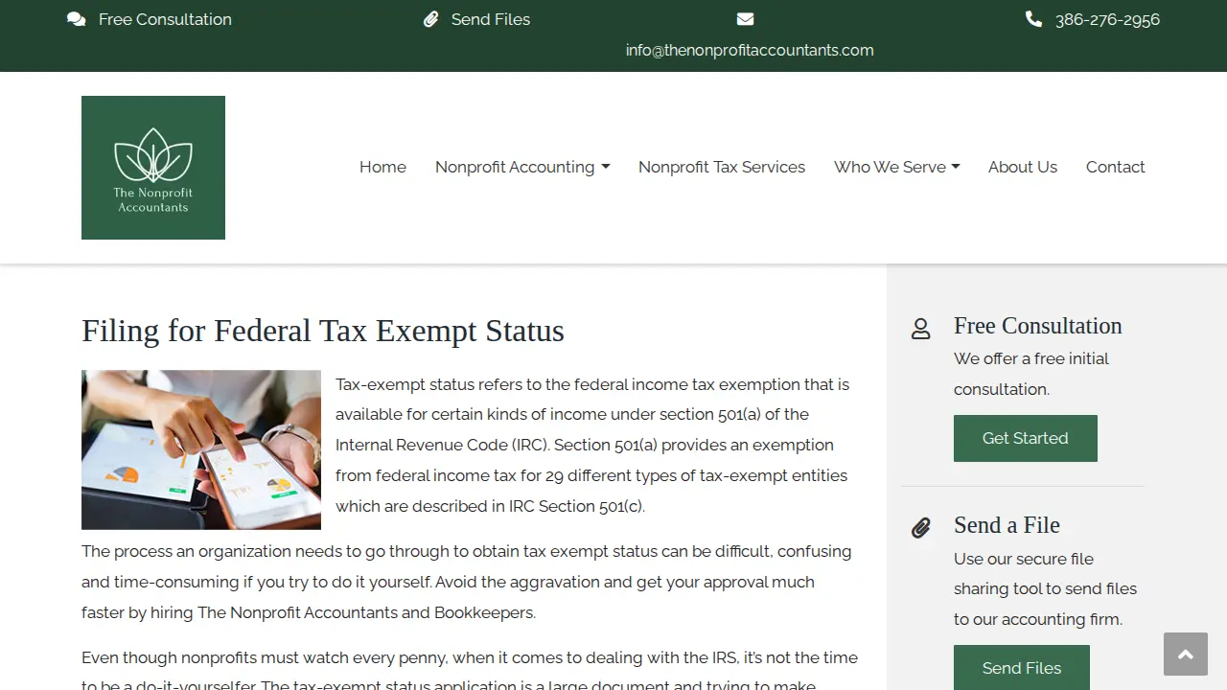Expand the Nonprofit Accounting dropdown menu
The width and height of the screenshot is (1227, 690).
tap(522, 167)
